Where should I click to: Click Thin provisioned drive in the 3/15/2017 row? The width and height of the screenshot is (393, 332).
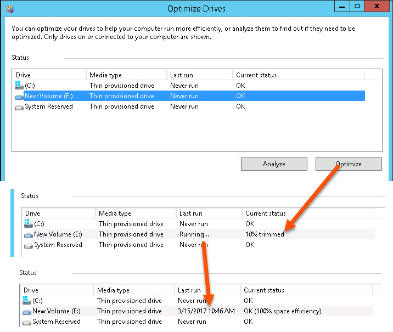130,311
